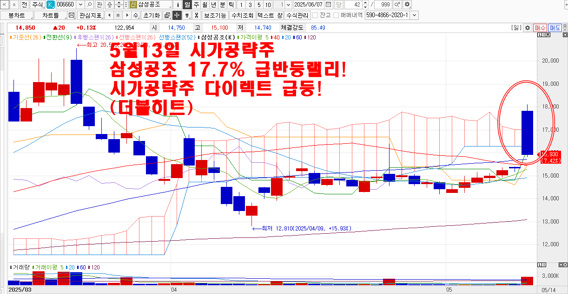Image resolution: width=568 pixels, height=294 pixels.
Task: Open chart settings gear in top toolbar
Action: (x=407, y=5)
